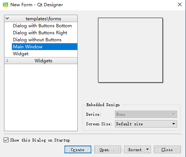Click the templates\forms header text
Viewport: 186px width, 157px height.
pos(43,19)
